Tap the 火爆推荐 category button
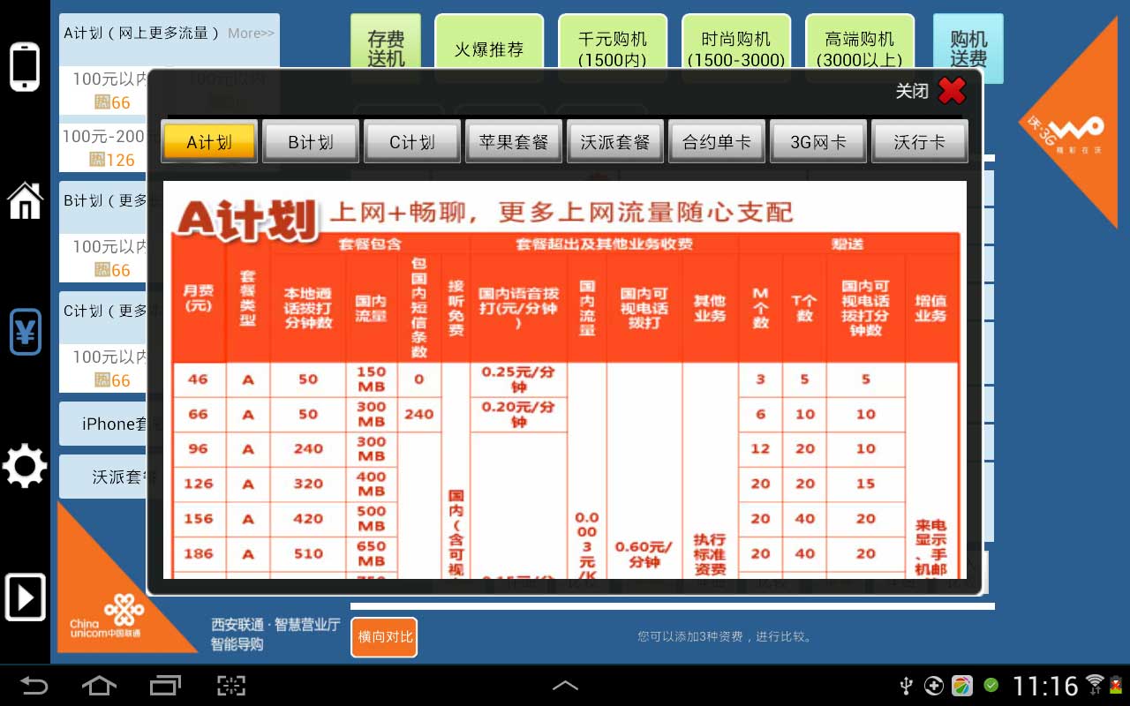 click(x=489, y=49)
